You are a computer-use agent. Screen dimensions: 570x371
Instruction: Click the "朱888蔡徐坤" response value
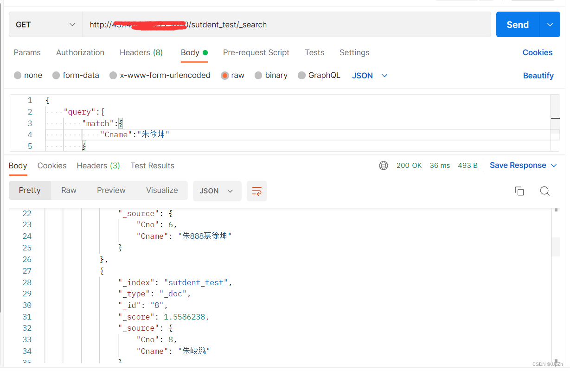(x=205, y=236)
